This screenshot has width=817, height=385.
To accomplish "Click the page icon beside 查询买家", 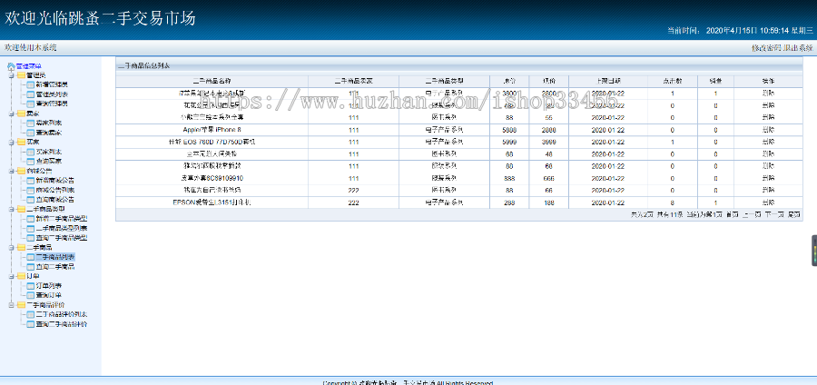I will point(30,161).
